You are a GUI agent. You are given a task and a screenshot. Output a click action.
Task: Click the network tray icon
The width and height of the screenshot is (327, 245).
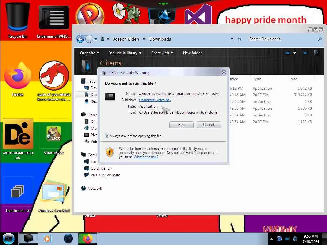coord(287,239)
